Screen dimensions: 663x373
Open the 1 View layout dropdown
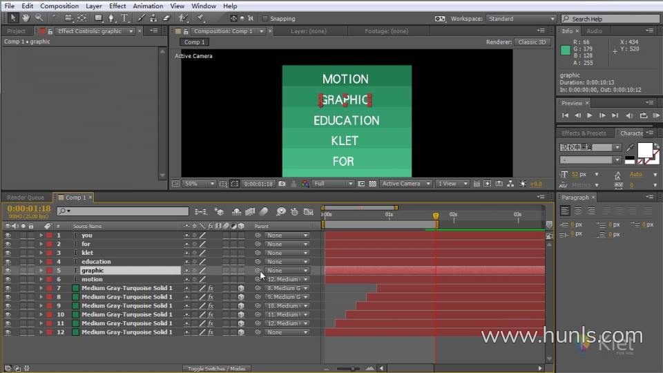pos(452,184)
